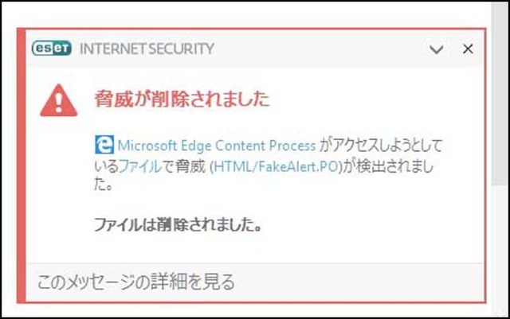Click the red warning triangle icon

click(58, 100)
